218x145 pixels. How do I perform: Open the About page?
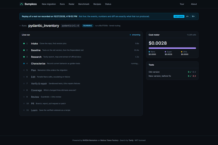pos(194,4)
